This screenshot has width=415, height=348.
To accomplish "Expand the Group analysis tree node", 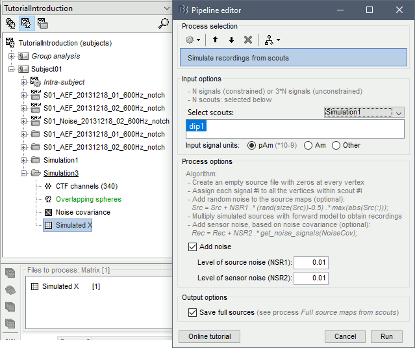I will (x=24, y=56).
